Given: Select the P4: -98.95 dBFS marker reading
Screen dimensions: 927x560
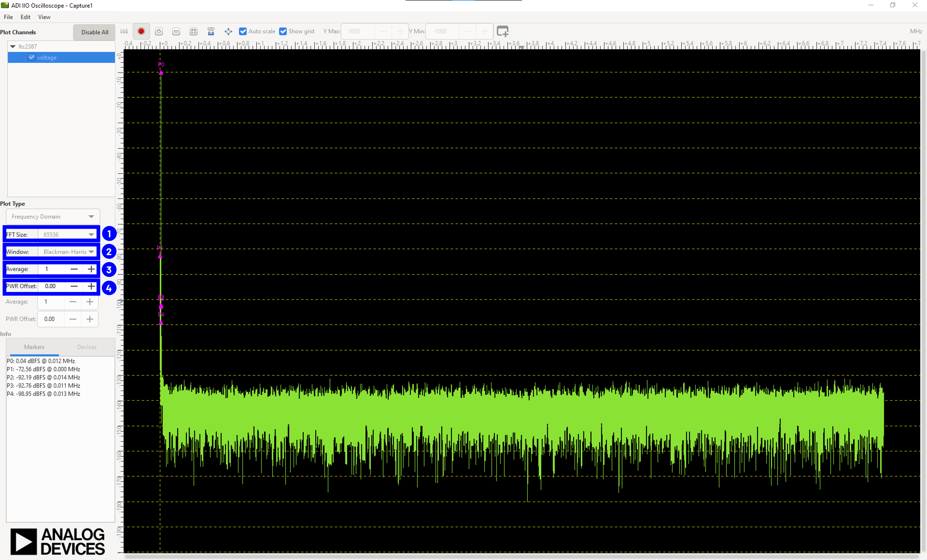Looking at the screenshot, I should click(43, 394).
